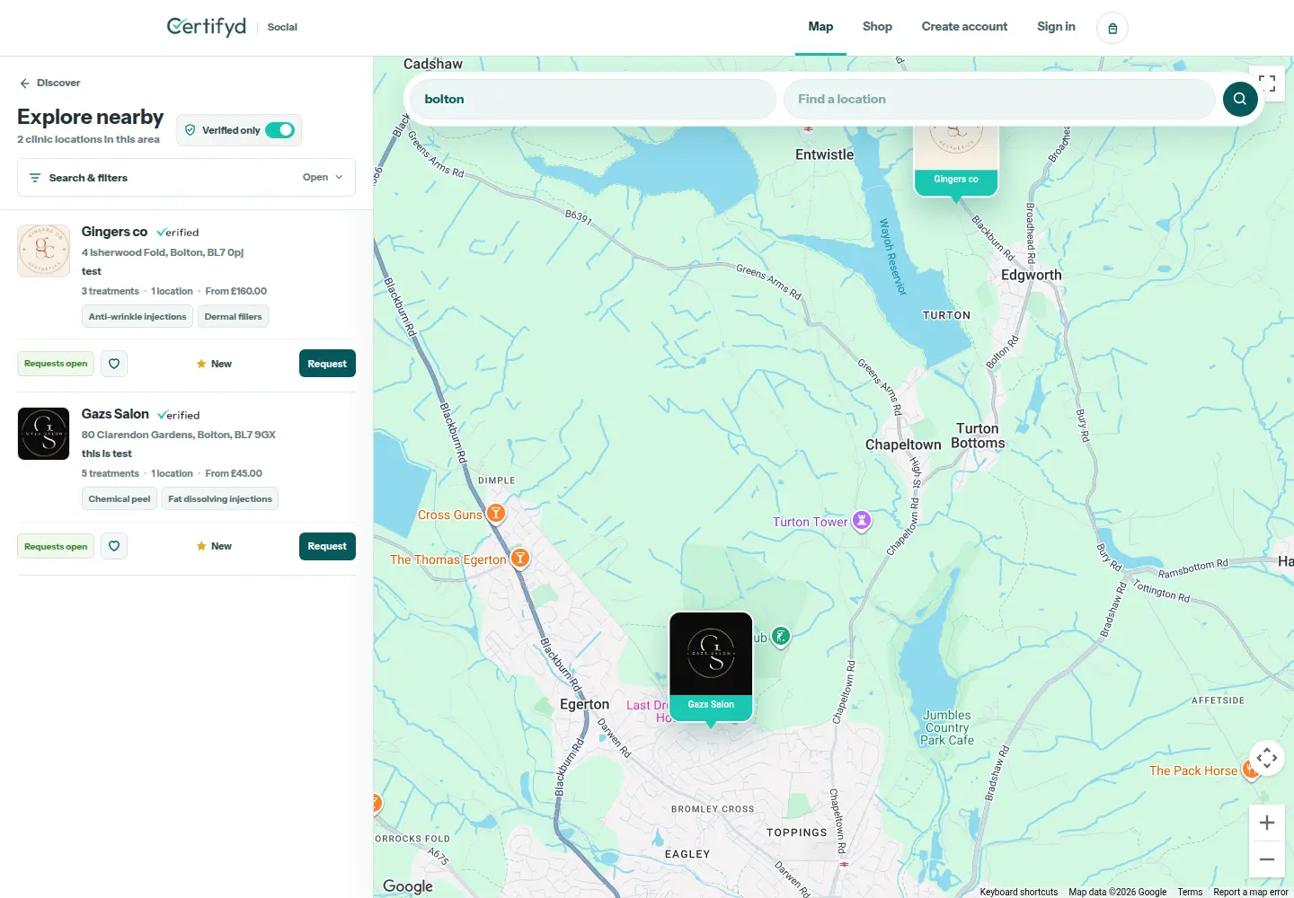Click the bolton search input field
Viewport: 1294px width, 898px height.
point(593,99)
